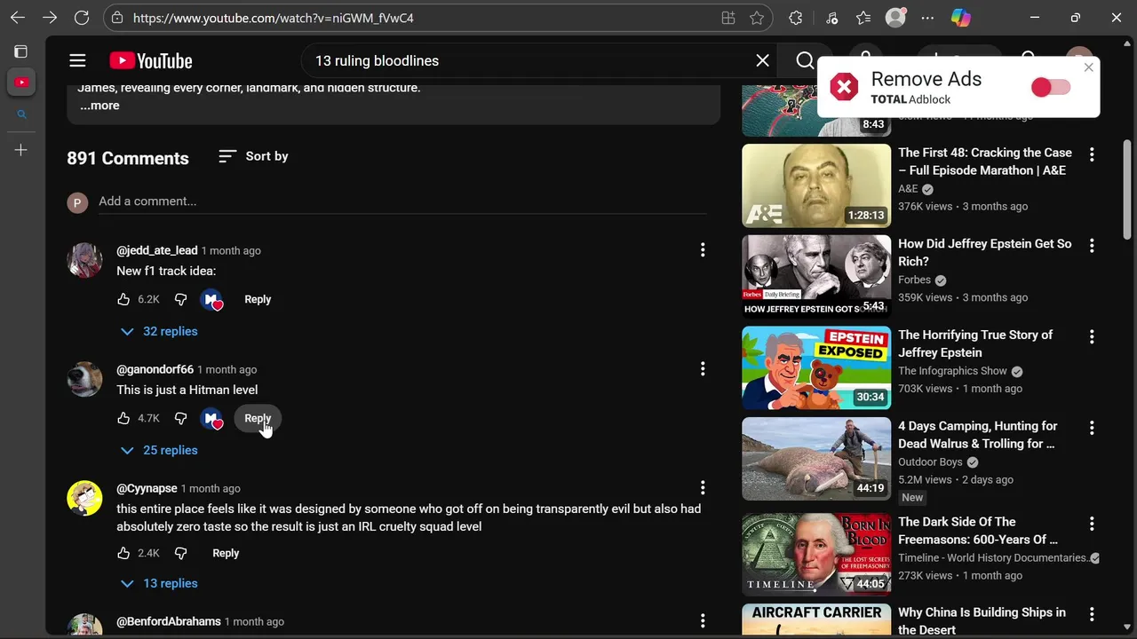Open @Cyynapse profile avatar
This screenshot has height=639, width=1137.
click(x=84, y=498)
